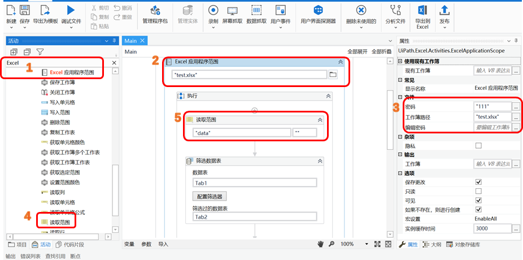
Task: Enable the 只读 checkbox
Action: coord(478,191)
